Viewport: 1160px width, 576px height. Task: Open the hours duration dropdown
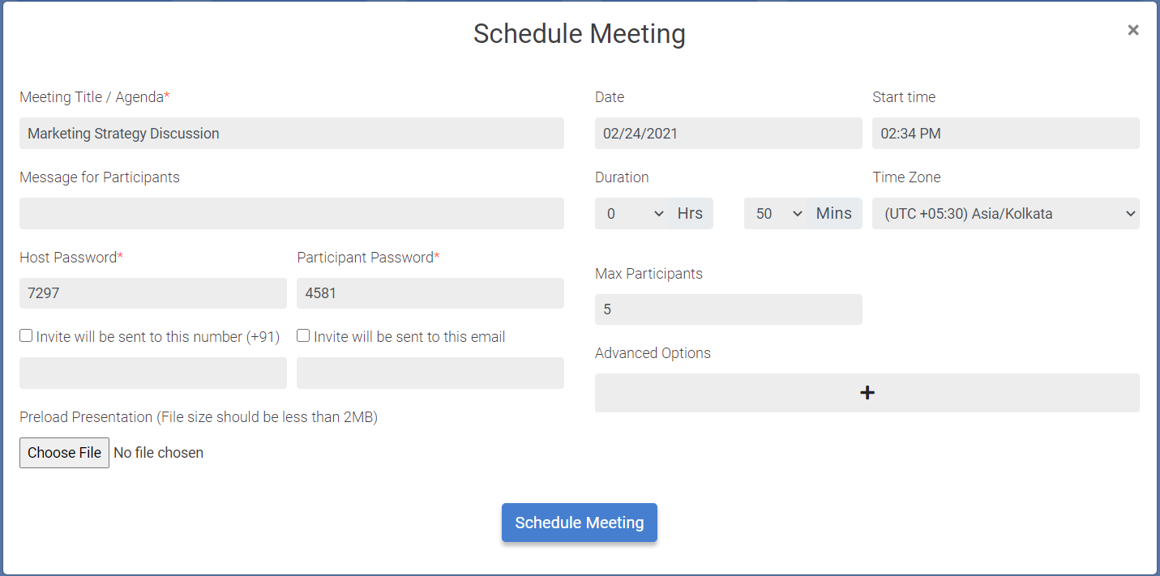click(632, 213)
